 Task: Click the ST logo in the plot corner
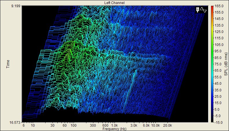tap(198, 10)
